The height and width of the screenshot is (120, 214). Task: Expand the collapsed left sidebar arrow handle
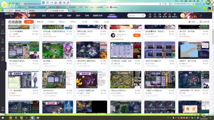(x=5, y=66)
